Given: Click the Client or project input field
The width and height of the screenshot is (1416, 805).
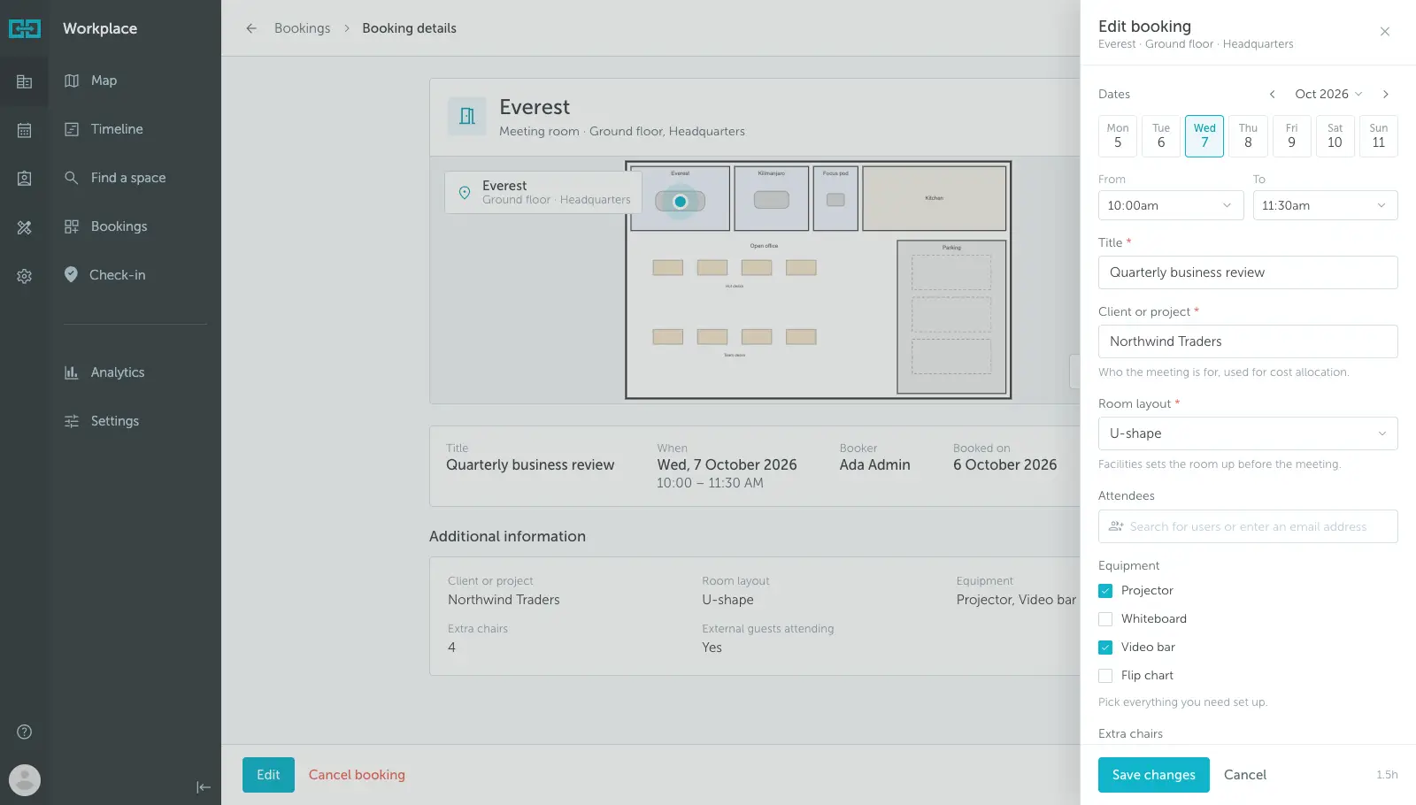Looking at the screenshot, I should [1248, 341].
